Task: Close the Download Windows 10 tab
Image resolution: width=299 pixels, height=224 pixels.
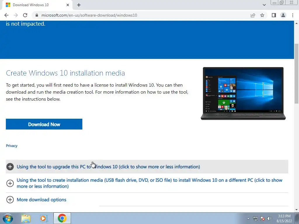Action: (68, 5)
